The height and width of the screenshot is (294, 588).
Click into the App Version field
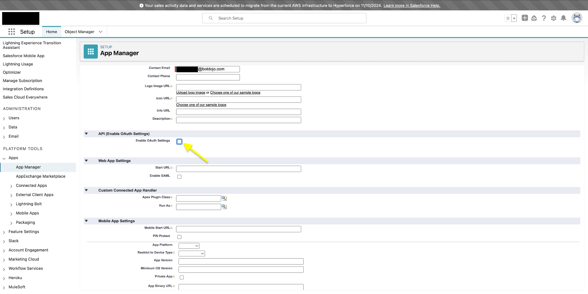point(241,261)
